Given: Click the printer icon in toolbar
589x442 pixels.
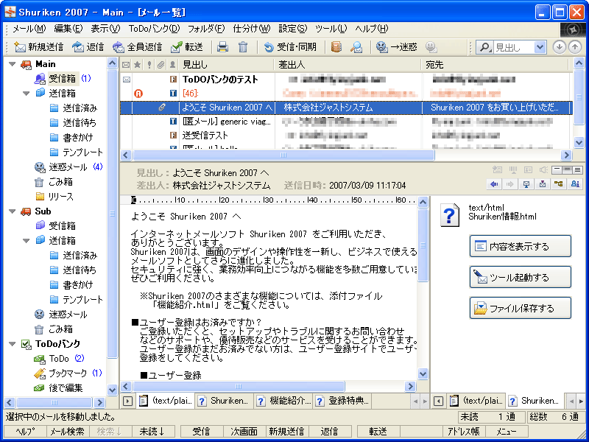Looking at the screenshot, I should [223, 47].
